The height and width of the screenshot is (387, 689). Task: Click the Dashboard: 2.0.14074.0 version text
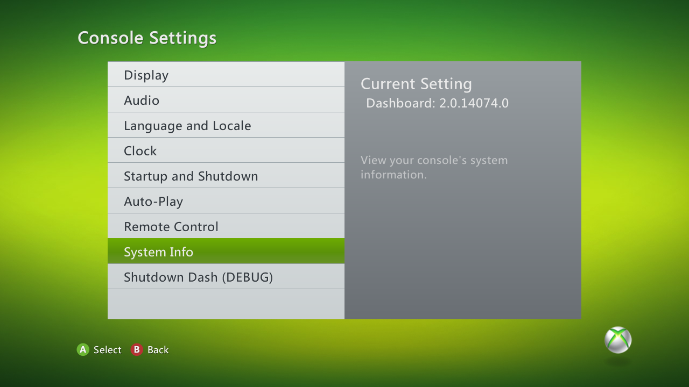point(437,103)
